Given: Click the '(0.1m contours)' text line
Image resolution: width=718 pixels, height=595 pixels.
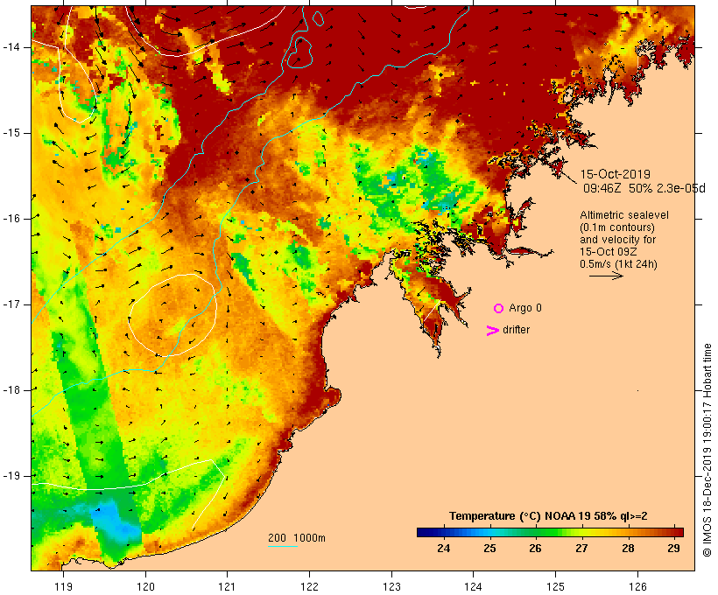Looking at the screenshot, I should point(617,227).
